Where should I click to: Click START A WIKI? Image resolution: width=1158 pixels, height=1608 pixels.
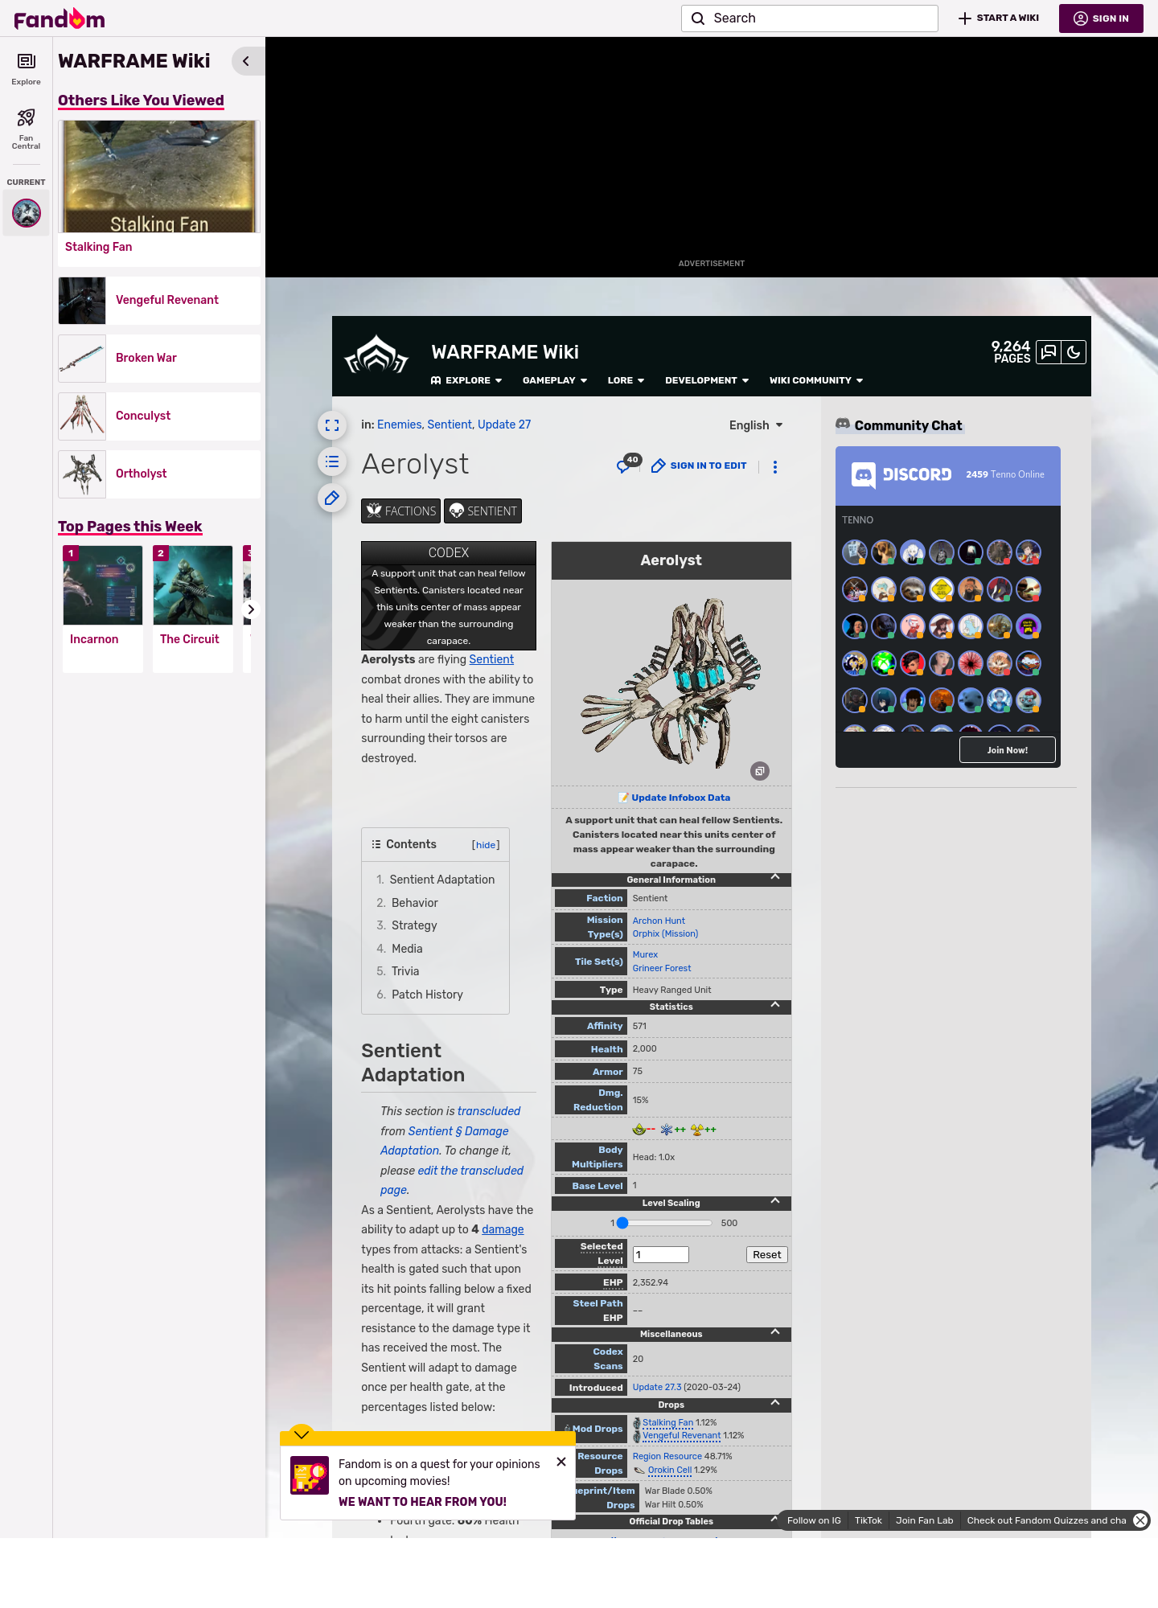[x=999, y=18]
